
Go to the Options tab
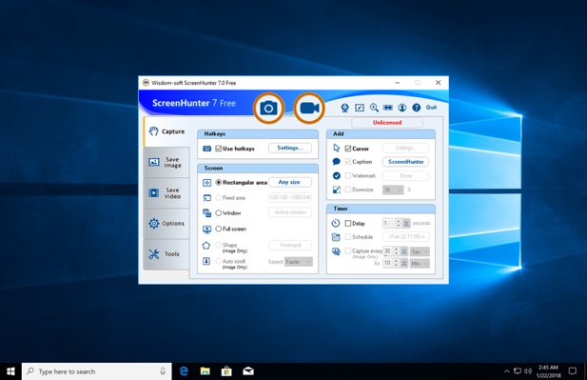click(166, 224)
